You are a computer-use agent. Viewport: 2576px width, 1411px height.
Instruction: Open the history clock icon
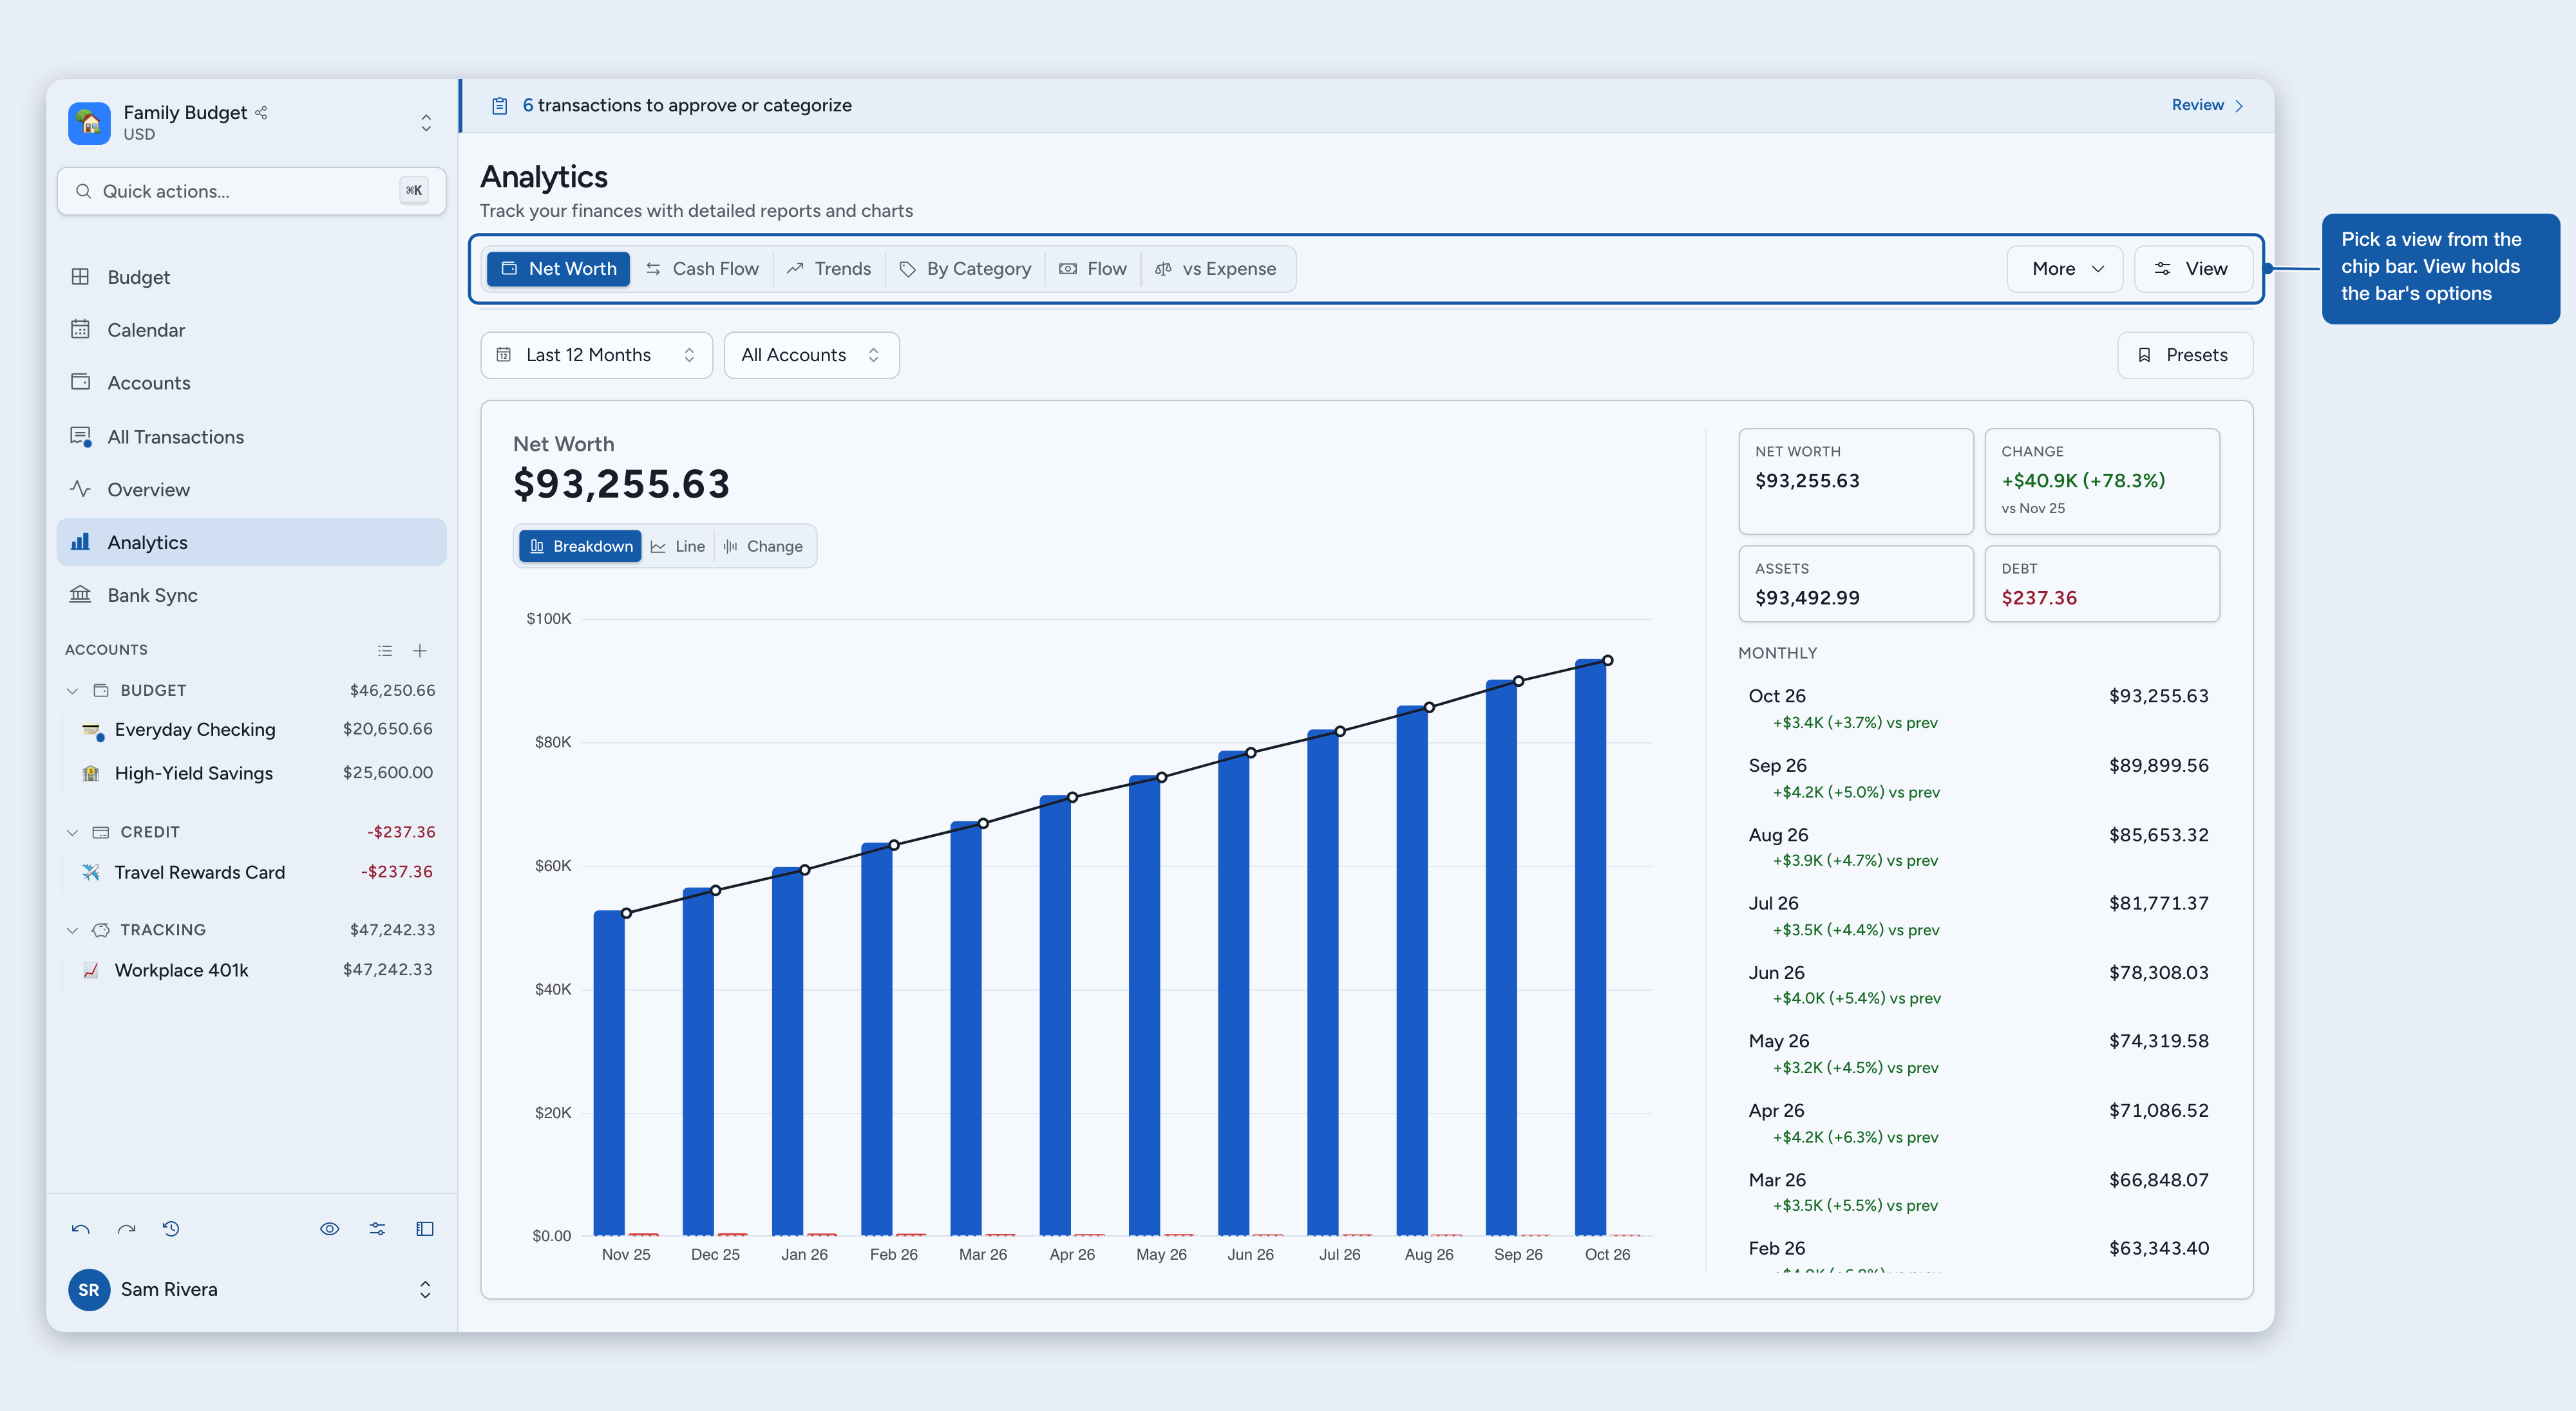(171, 1229)
